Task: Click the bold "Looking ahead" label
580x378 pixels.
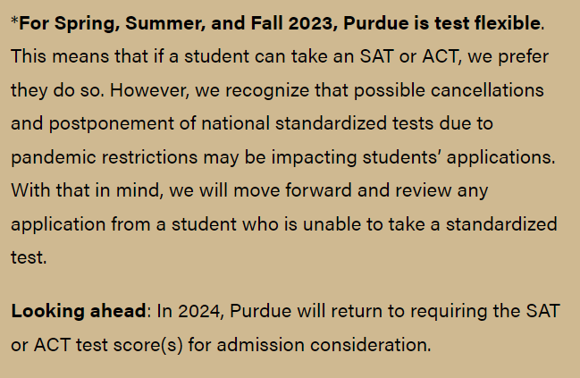Action: pyautogui.click(x=80, y=312)
